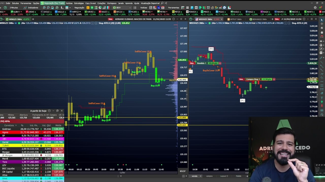Open options circle of A partir de hoje panel
The height and width of the screenshot is (182, 325).
[x=49, y=111]
